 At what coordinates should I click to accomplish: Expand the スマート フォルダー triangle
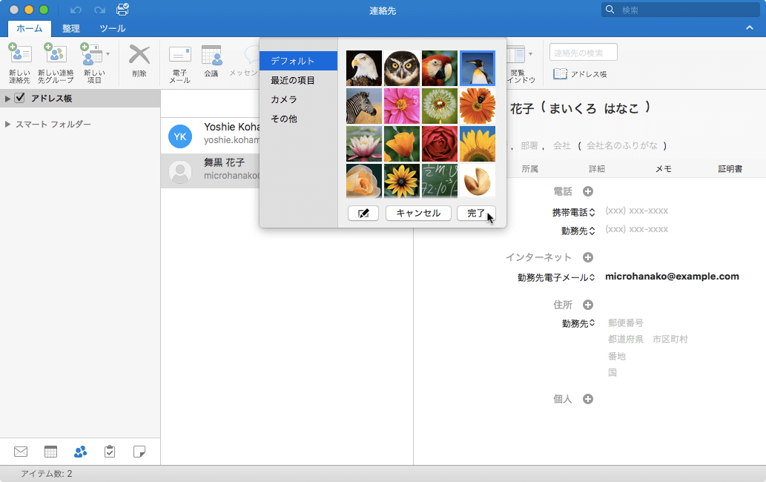(7, 124)
